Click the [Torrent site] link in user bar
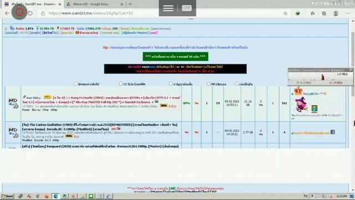This screenshot has height=200, width=355. [x=110, y=33]
